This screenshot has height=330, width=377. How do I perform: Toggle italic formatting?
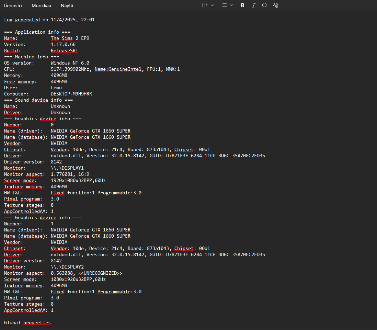click(x=253, y=5)
